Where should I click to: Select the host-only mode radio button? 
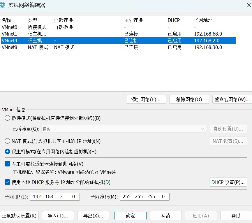(8, 152)
